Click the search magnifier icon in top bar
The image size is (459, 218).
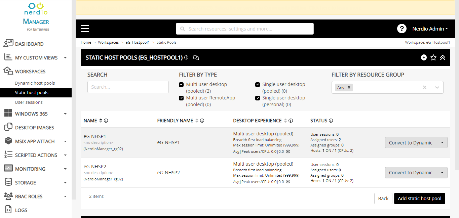(x=183, y=29)
